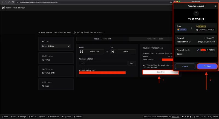This screenshot has height=119, width=219.
Task: Switch to the Torus ↔ Torus EVM tab
Action: (102, 39)
